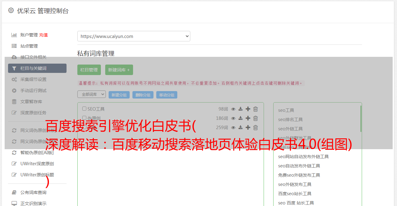Screen dimensions: 397x206
Task: Select keyword seo网站自动发布外链工具
Action: [304, 157]
